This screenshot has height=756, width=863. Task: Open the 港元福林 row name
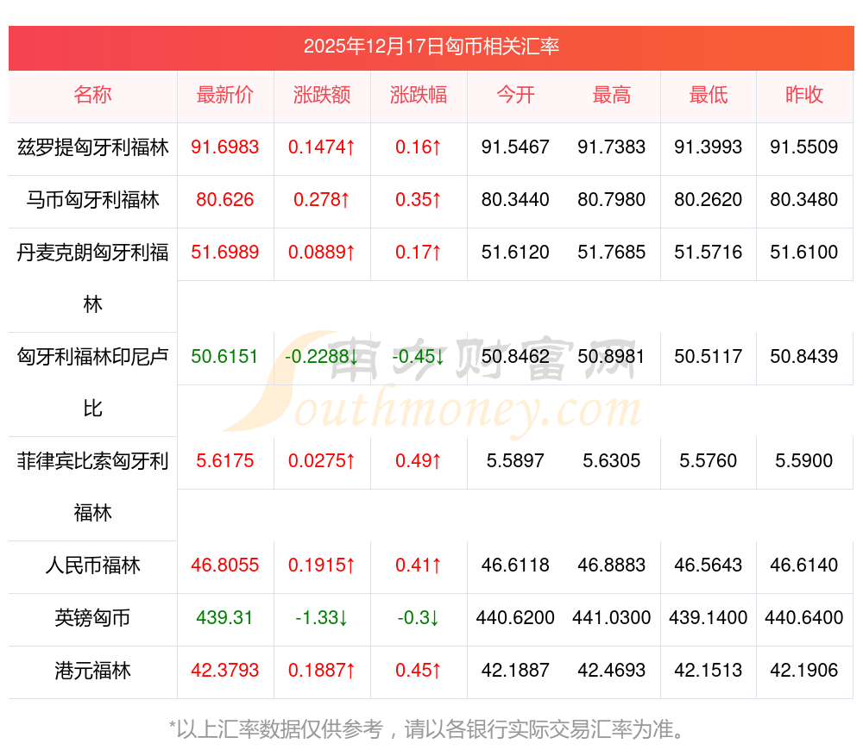coord(92,670)
